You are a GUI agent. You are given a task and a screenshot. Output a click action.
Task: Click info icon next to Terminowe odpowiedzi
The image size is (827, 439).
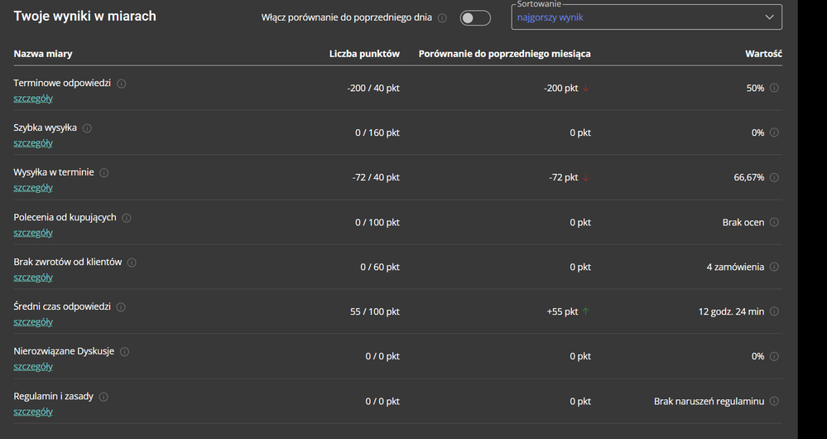click(122, 84)
